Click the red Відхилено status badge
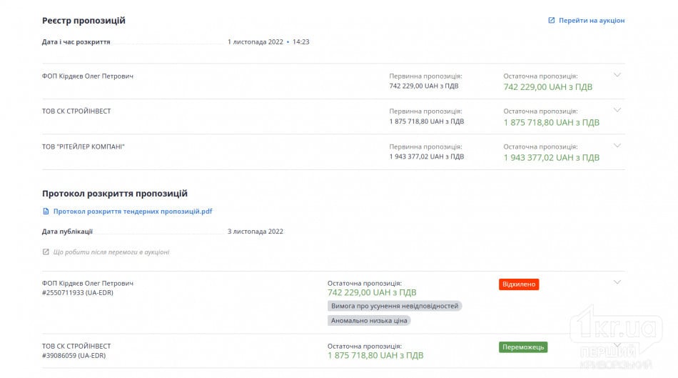 coord(519,284)
